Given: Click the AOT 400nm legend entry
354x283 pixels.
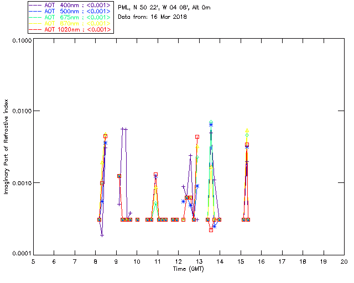Looking at the screenshot, I should point(70,5).
